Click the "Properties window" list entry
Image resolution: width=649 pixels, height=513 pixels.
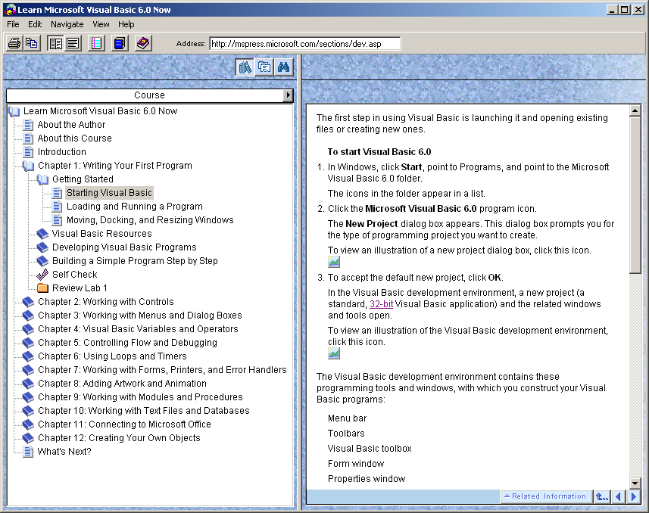367,479
